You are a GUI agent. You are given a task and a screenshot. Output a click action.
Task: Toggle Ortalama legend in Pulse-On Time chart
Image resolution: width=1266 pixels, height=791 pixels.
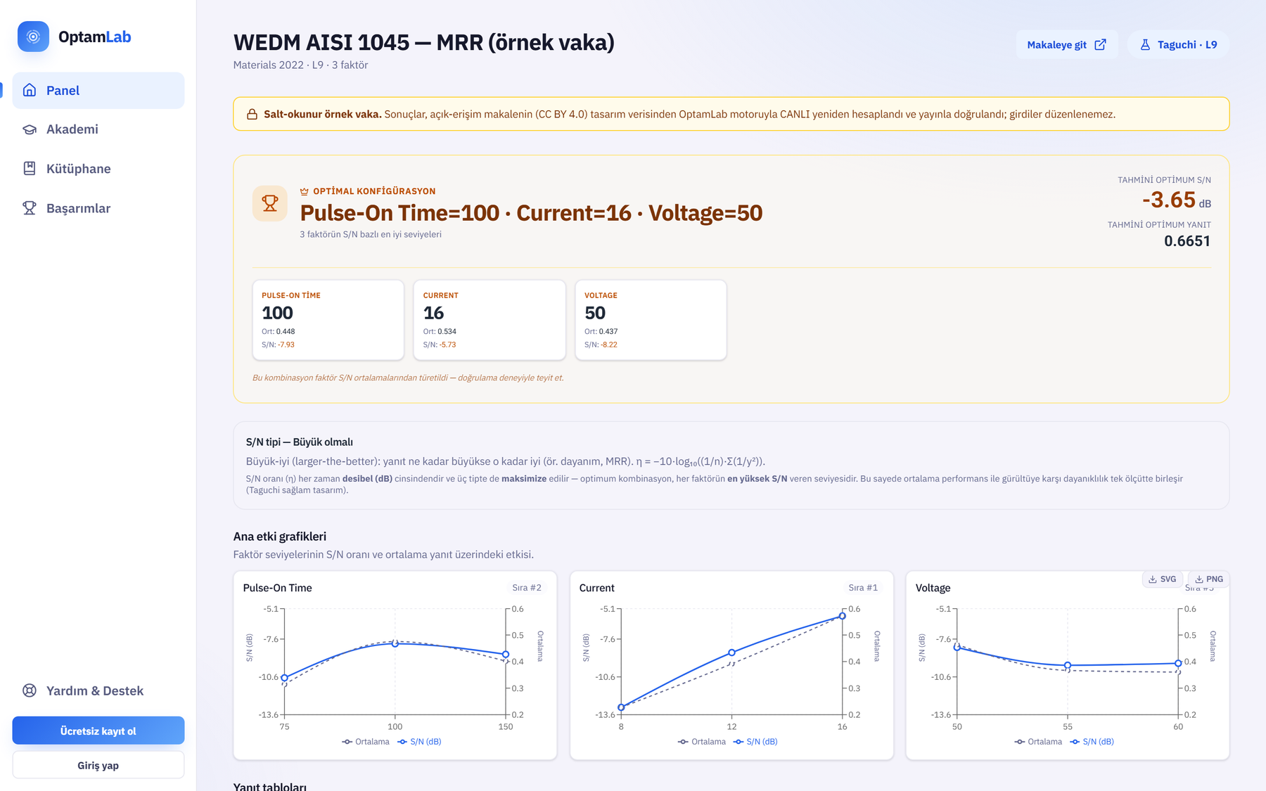coord(366,742)
